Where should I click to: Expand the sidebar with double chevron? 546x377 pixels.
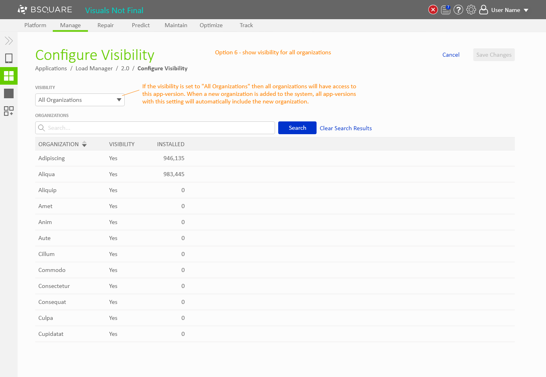point(9,41)
